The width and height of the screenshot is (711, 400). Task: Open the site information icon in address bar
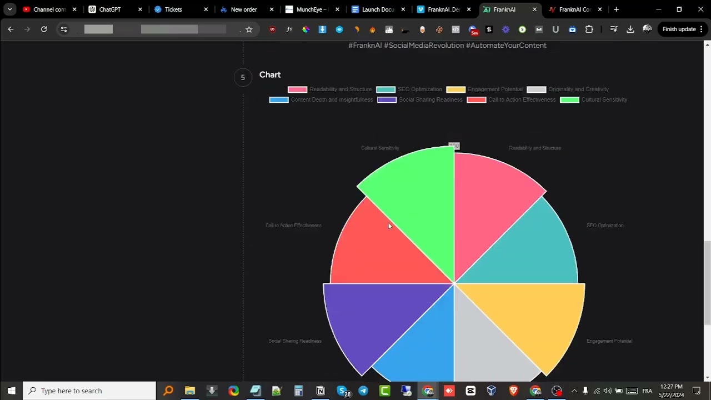63,29
